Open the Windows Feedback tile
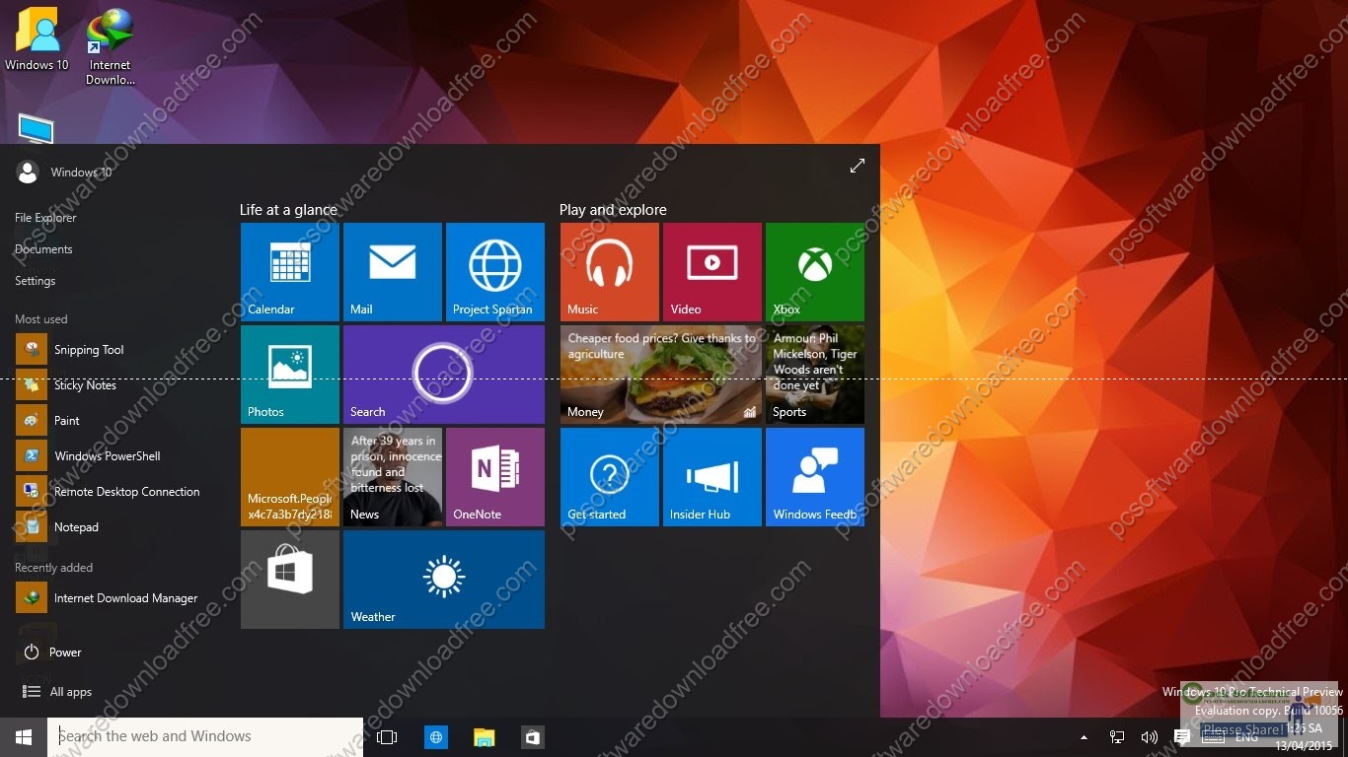The height and width of the screenshot is (757, 1348). pyautogui.click(x=815, y=477)
